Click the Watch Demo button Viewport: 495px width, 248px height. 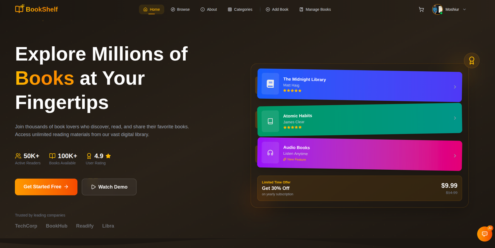click(109, 187)
